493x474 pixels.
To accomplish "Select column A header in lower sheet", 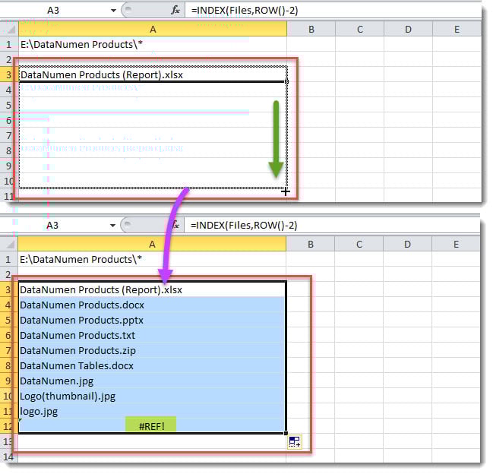I will (x=152, y=245).
